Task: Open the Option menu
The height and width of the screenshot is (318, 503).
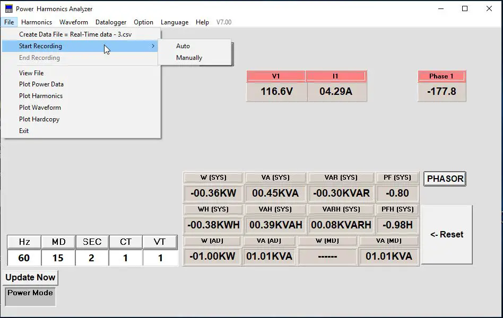Action: pos(143,22)
